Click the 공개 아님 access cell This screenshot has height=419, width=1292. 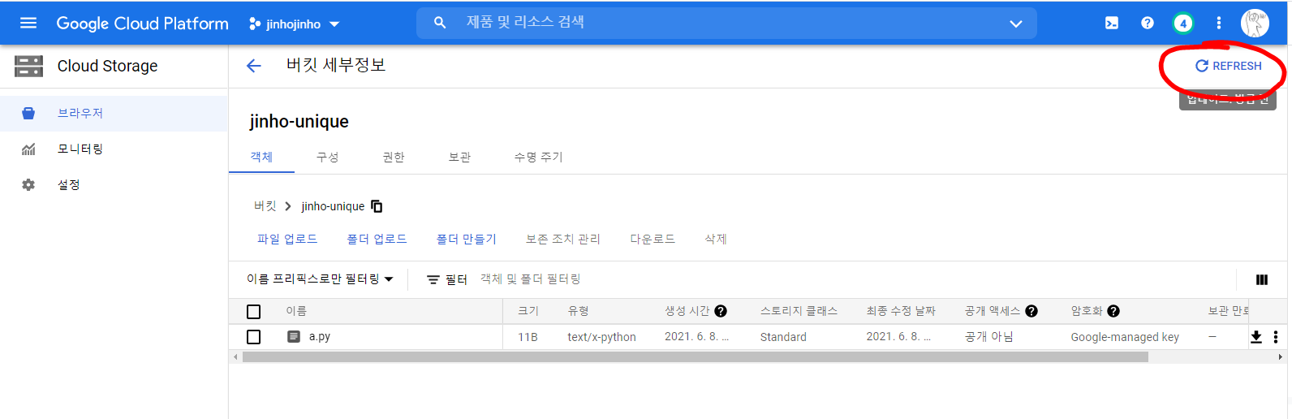coord(988,337)
